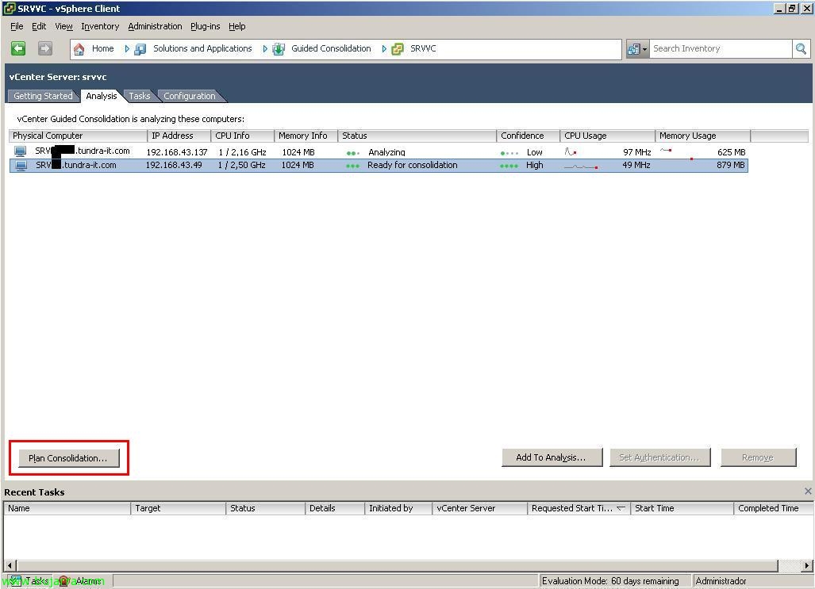This screenshot has height=589, width=815.
Task: Click the Target column header in Recent Tasks
Action: click(x=179, y=508)
